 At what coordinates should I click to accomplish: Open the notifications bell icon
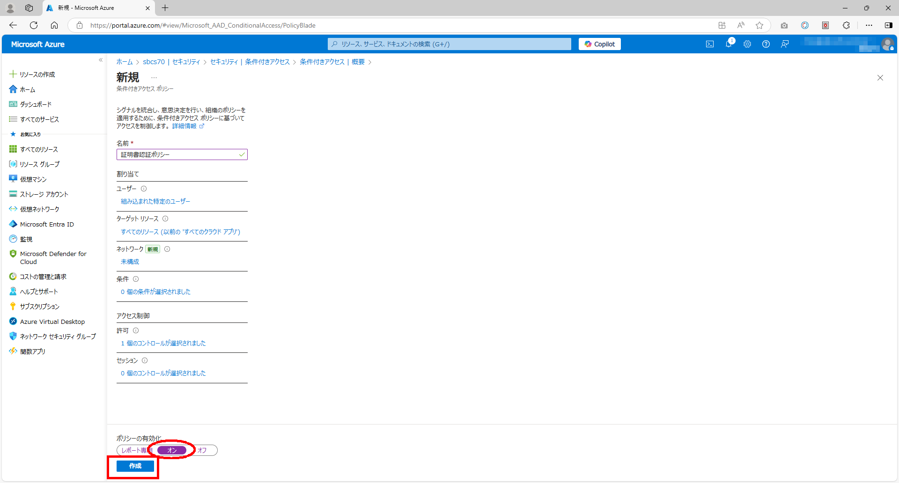729,44
